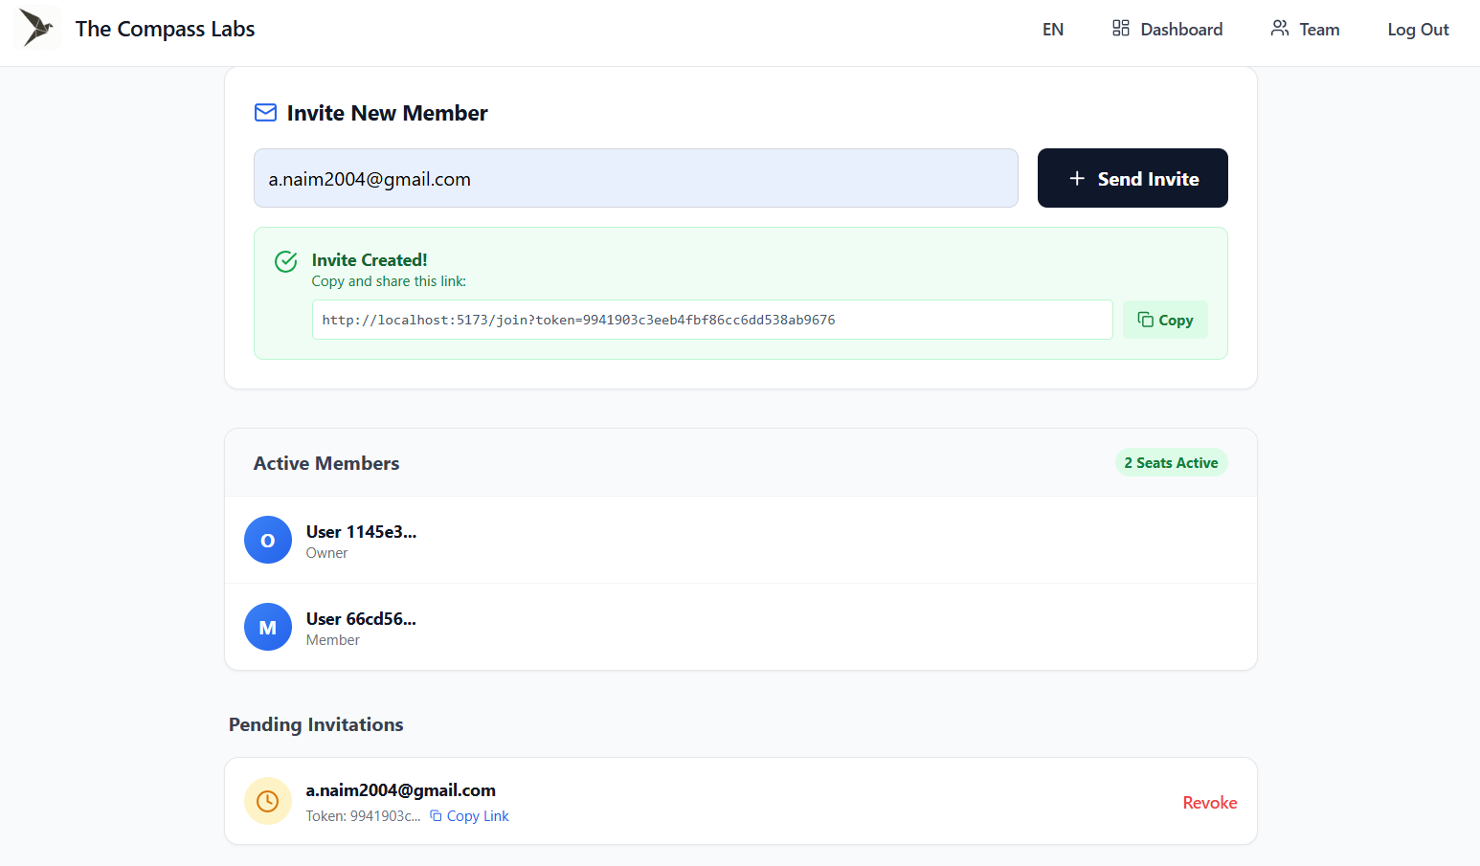Click the Token: 9941903c... text
This screenshot has width=1480, height=866.
[x=363, y=816]
